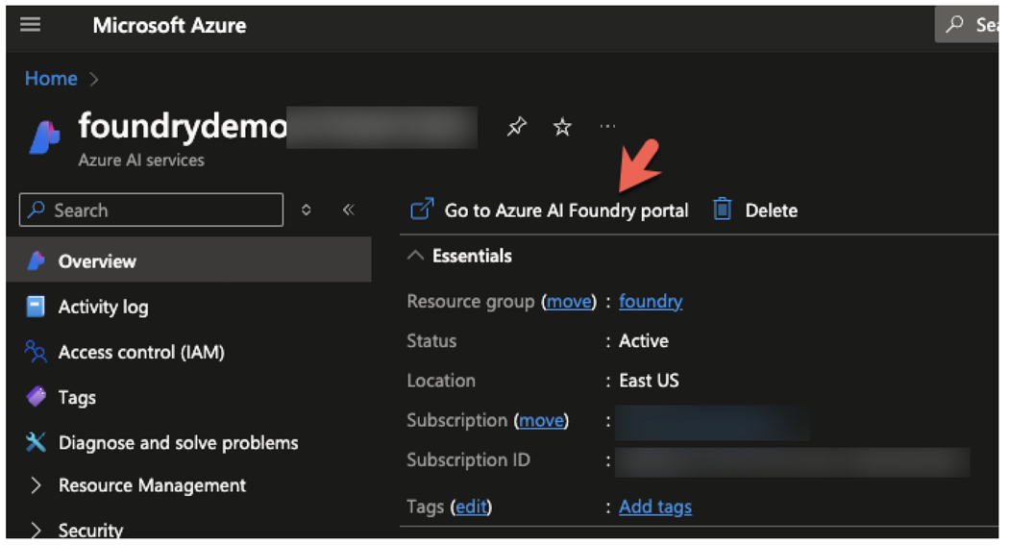Open Access control (IAM)
1009x545 pixels.
click(141, 352)
